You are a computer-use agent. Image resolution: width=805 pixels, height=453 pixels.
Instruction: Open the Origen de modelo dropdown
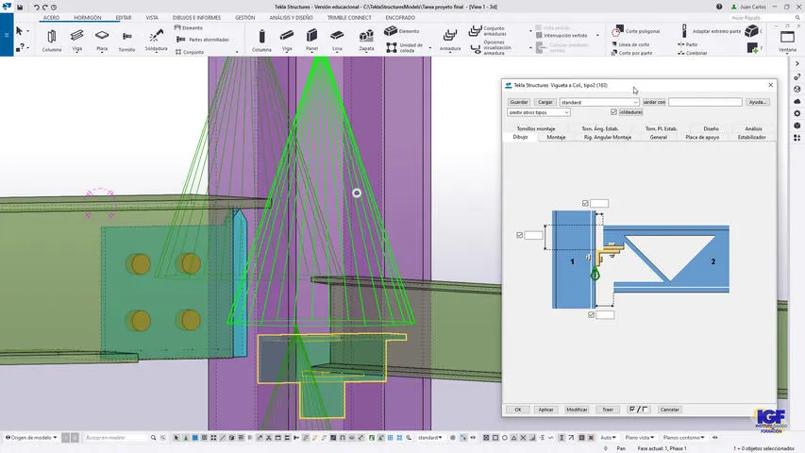[31, 438]
